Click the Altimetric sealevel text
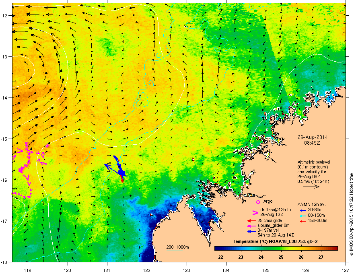This screenshot has width=354, height=274. pyautogui.click(x=314, y=162)
